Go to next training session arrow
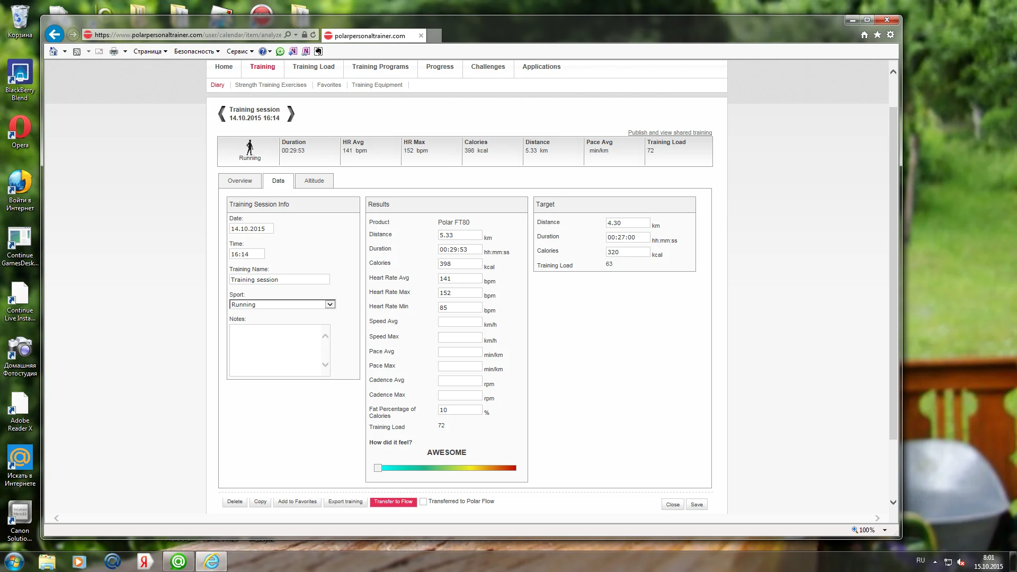 click(x=291, y=113)
